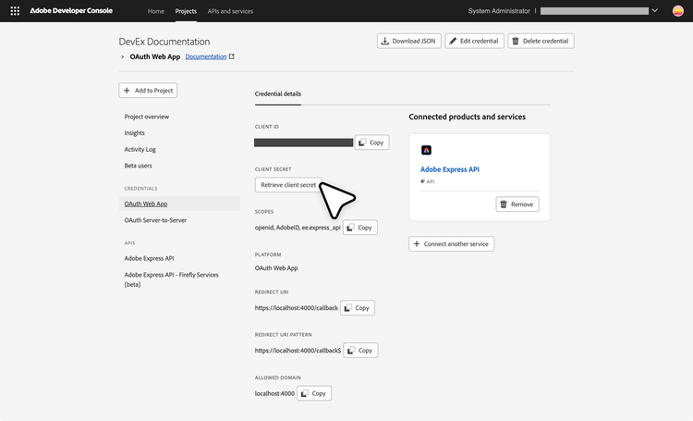The height and width of the screenshot is (421, 693).
Task: Click Add to Project button
Action: [x=148, y=91]
